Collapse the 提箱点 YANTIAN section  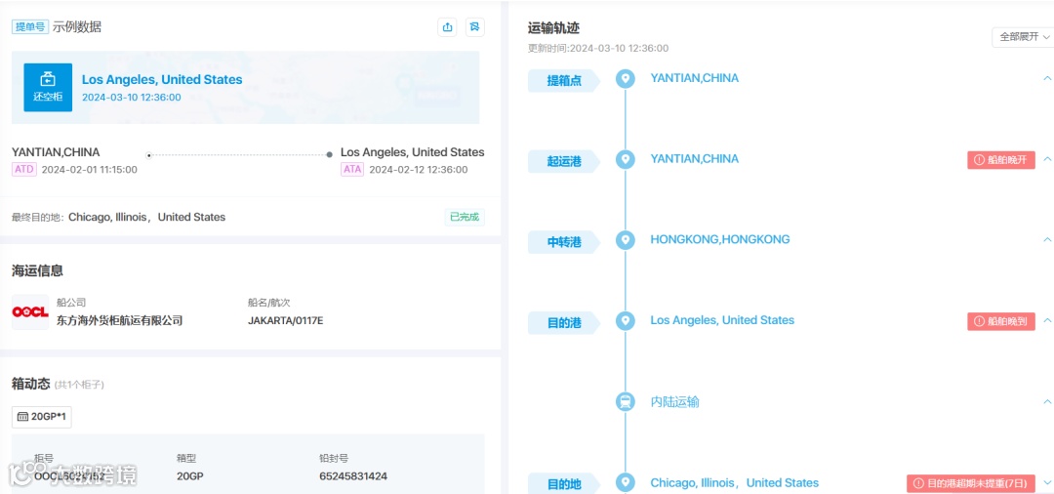tap(1046, 78)
